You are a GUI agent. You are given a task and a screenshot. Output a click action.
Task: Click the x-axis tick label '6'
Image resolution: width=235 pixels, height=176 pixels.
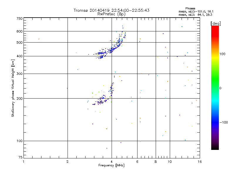click(x=137, y=162)
